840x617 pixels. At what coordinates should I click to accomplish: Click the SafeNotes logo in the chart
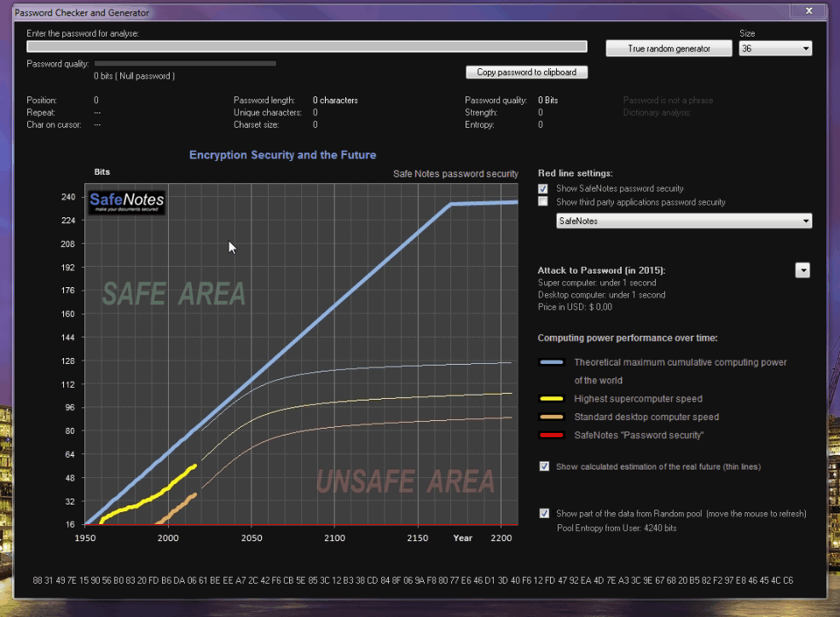127,202
